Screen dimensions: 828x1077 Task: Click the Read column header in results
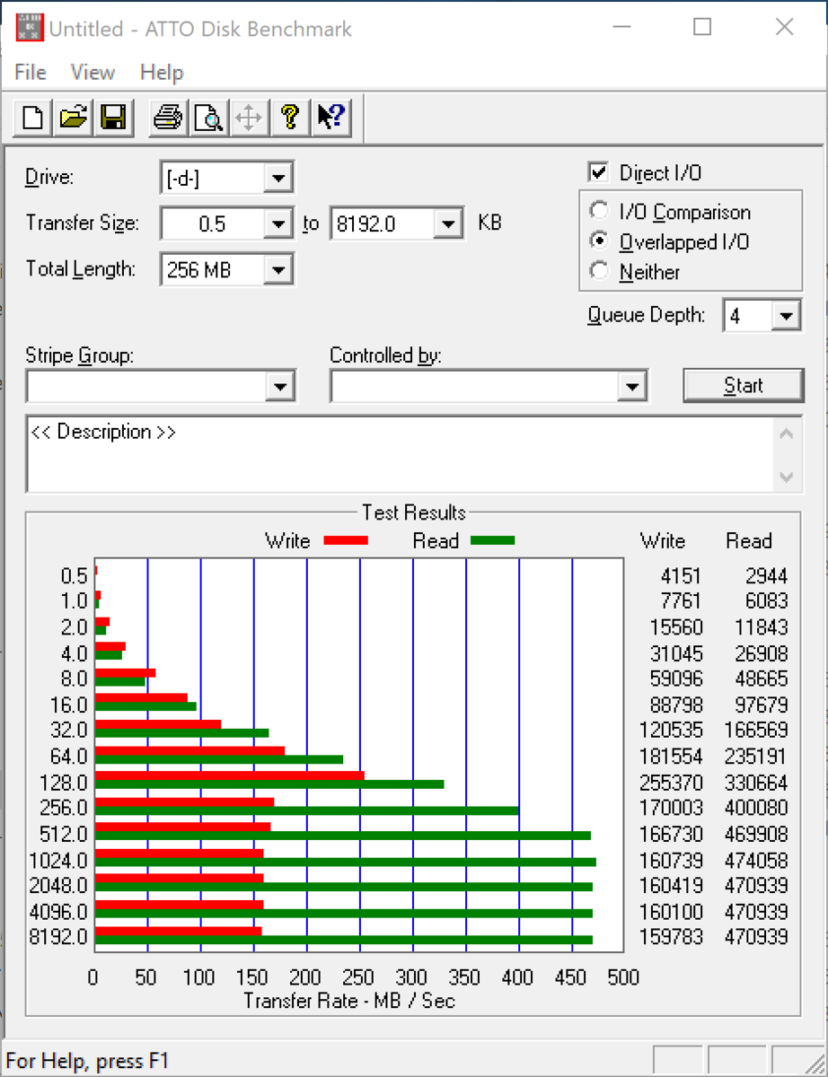click(749, 541)
